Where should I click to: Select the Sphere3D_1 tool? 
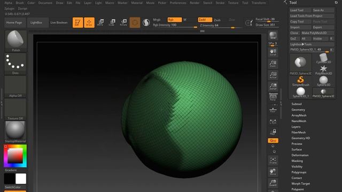click(300, 92)
